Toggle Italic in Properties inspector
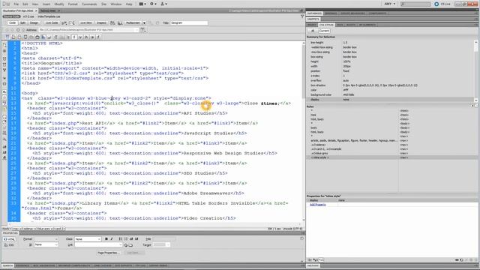Screen dimensions: 480x270 click(x=112, y=239)
